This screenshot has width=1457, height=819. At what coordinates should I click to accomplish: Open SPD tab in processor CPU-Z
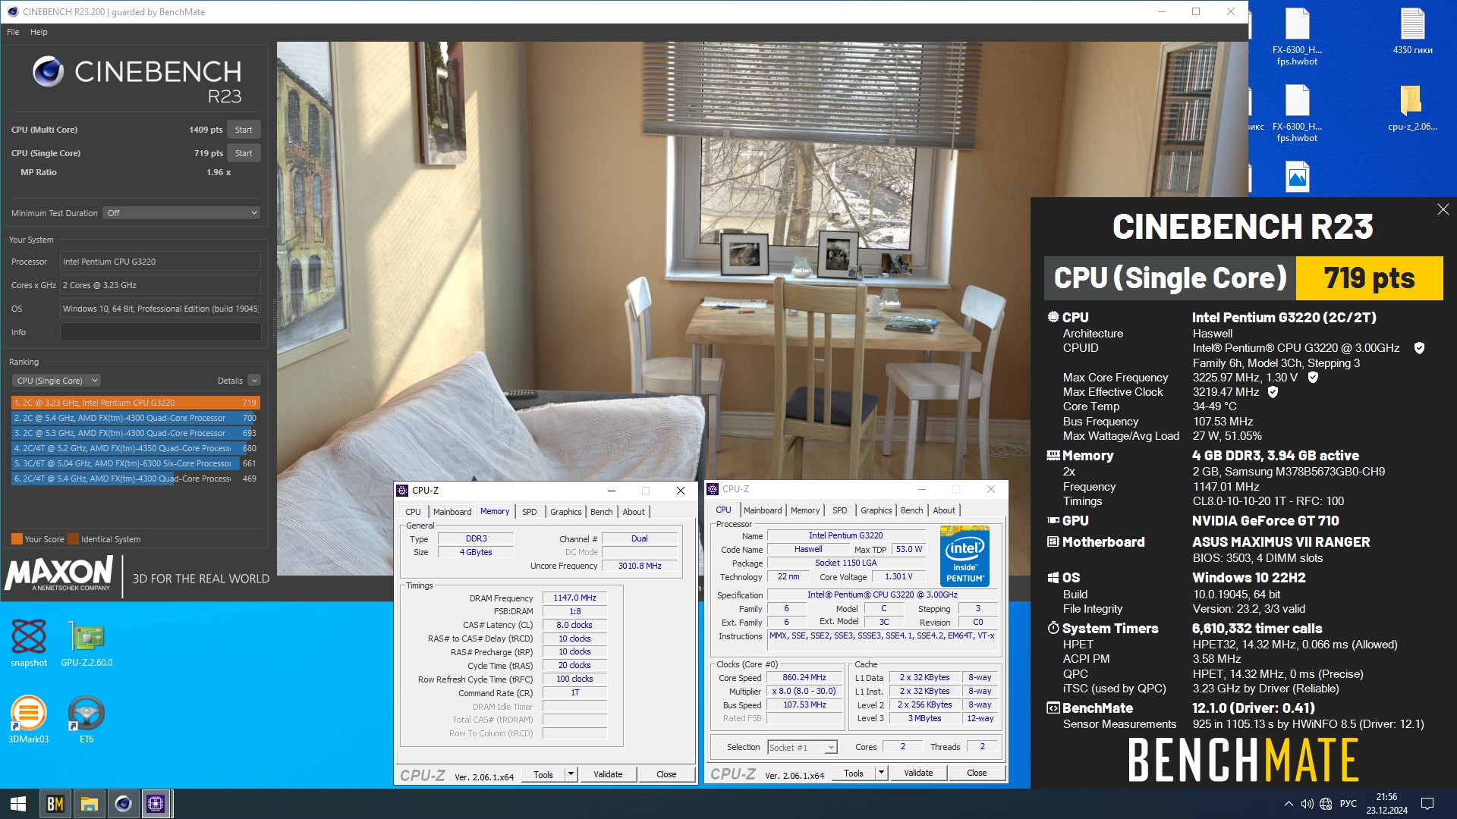(840, 510)
